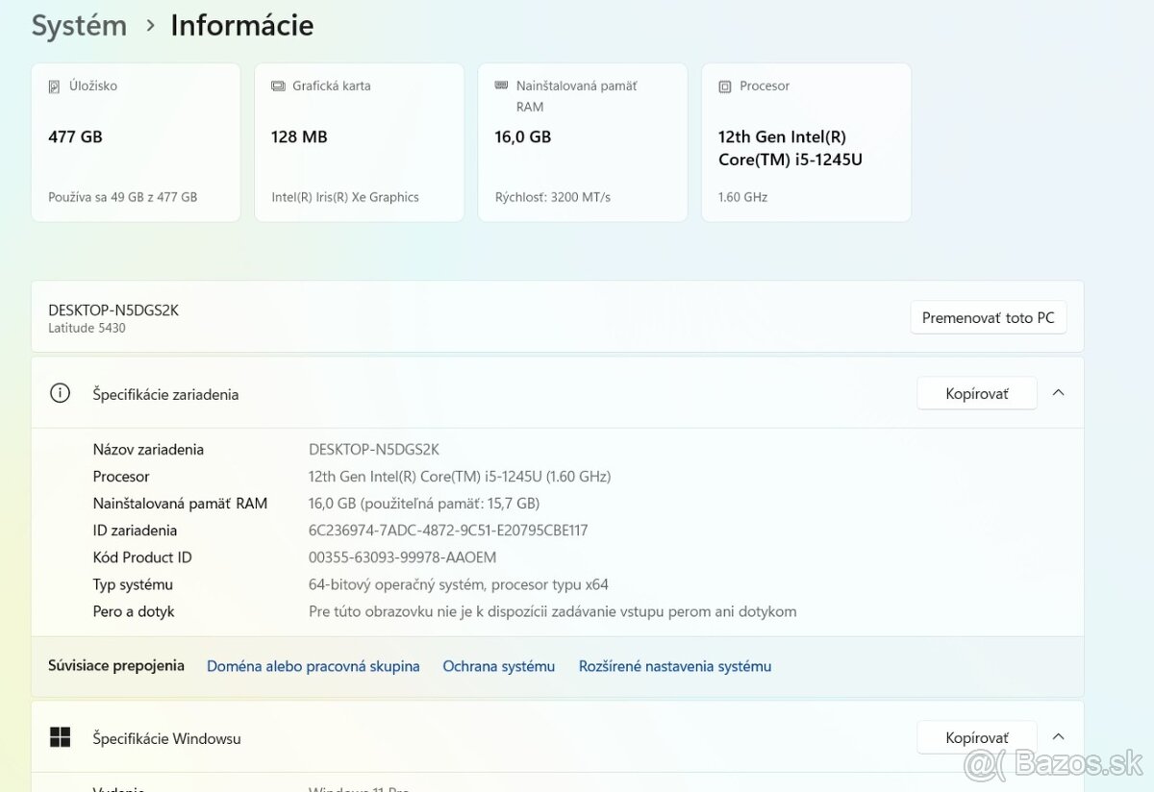Open the Ochrana systému link
The image size is (1154, 792).
[x=498, y=665]
